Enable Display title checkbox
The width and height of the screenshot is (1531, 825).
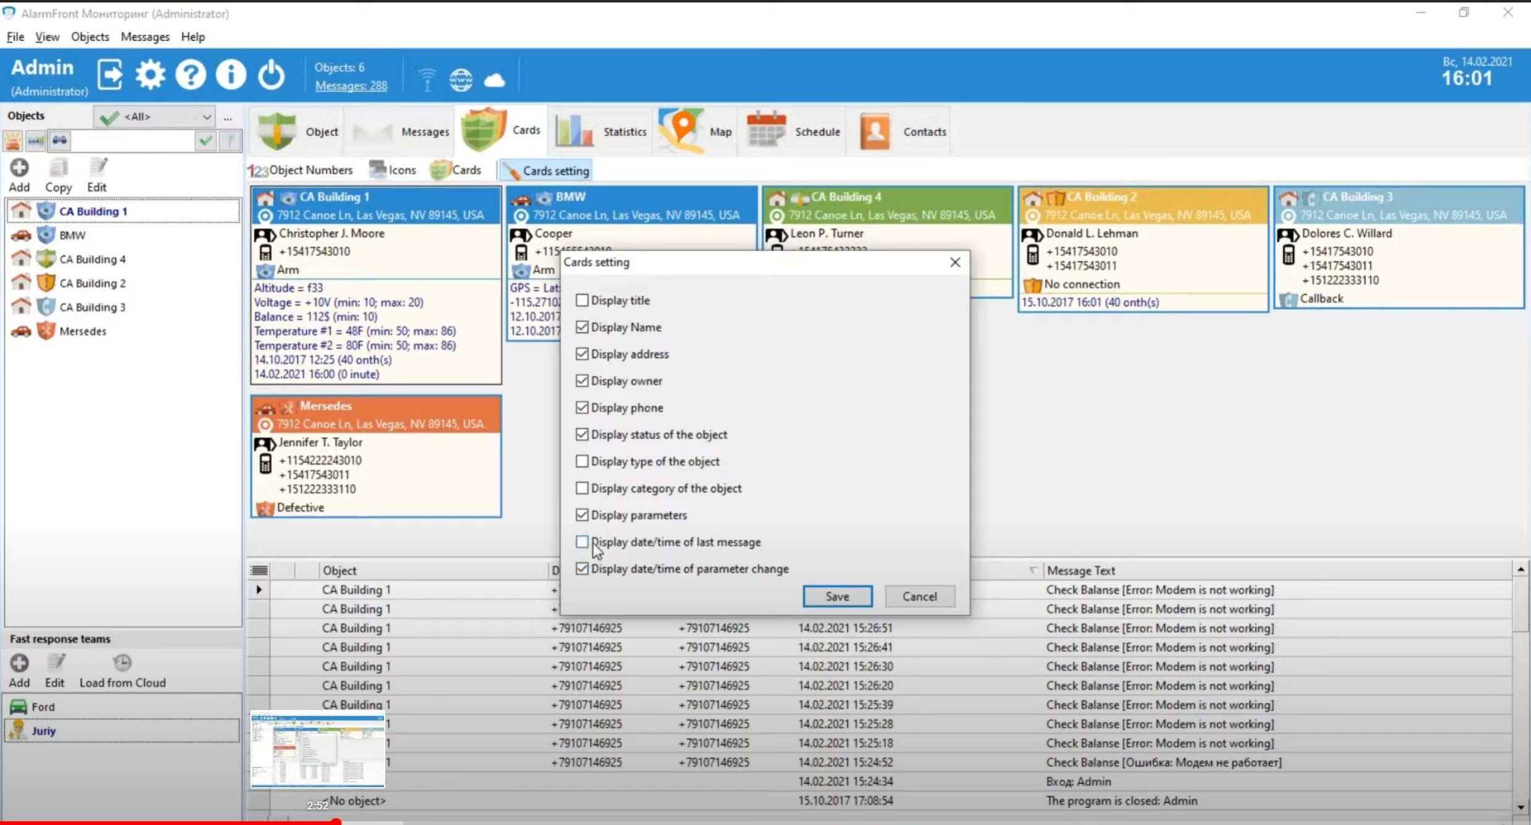click(x=582, y=300)
